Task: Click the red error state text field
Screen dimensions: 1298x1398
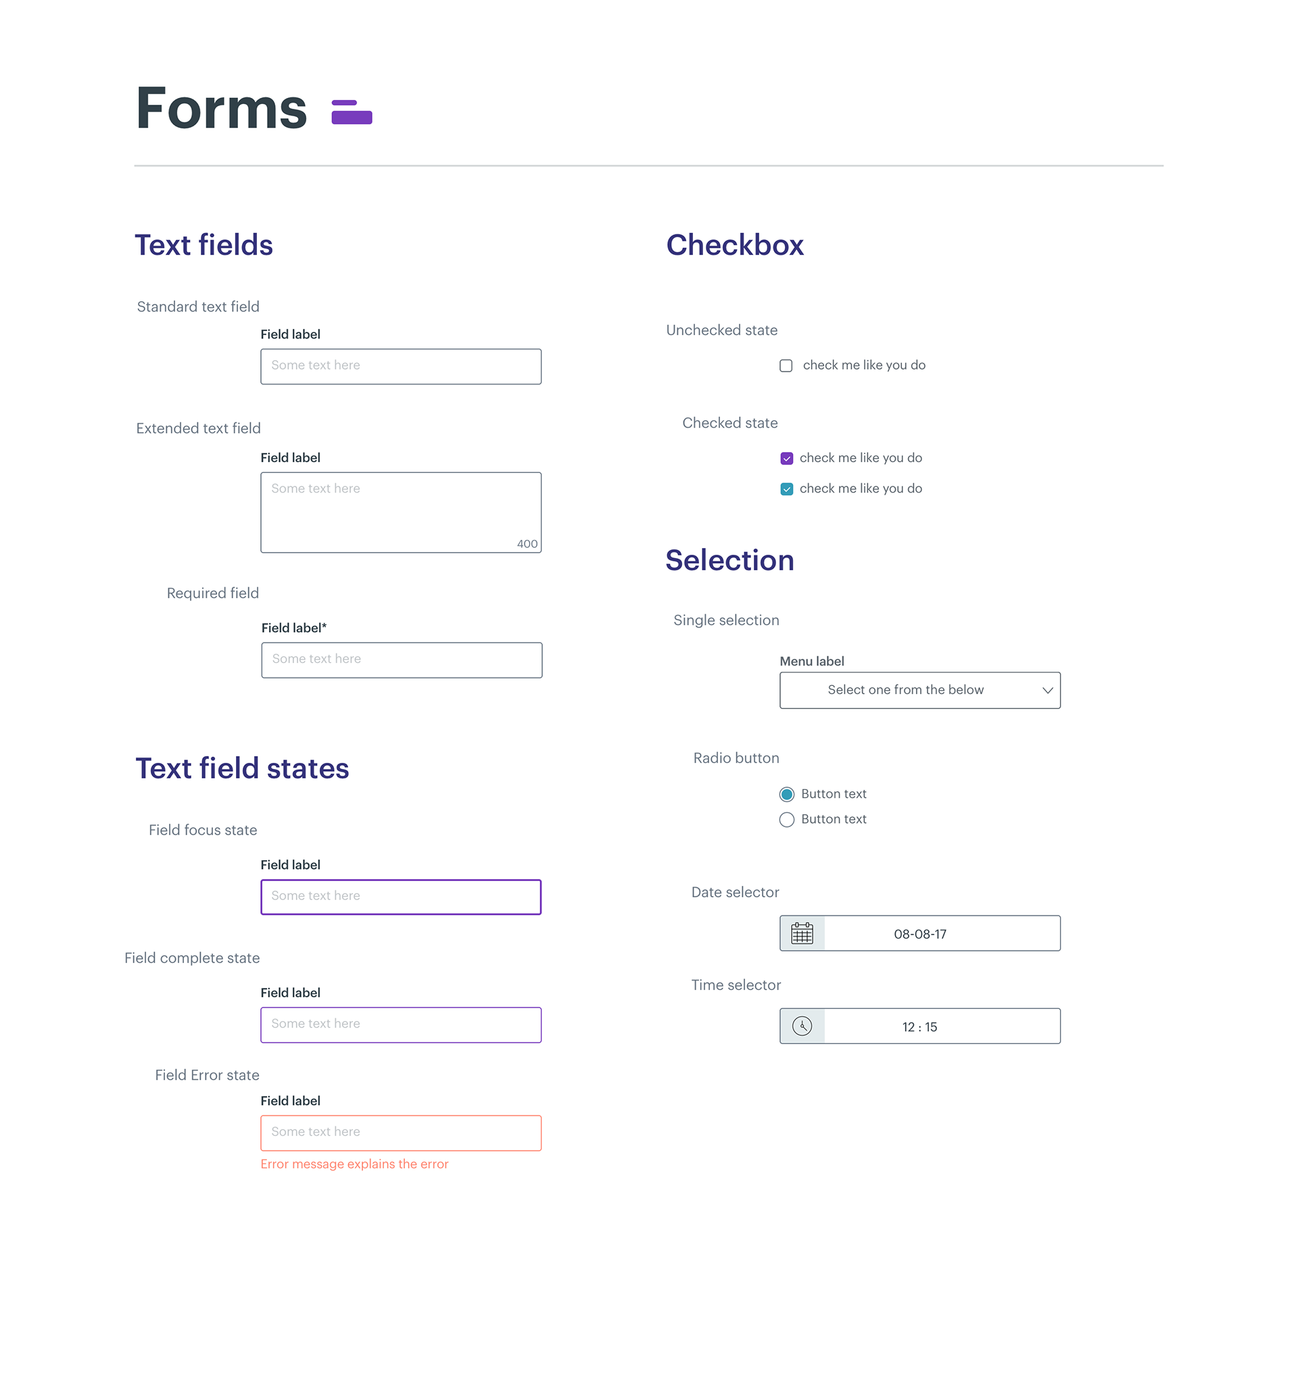Action: [x=400, y=1132]
